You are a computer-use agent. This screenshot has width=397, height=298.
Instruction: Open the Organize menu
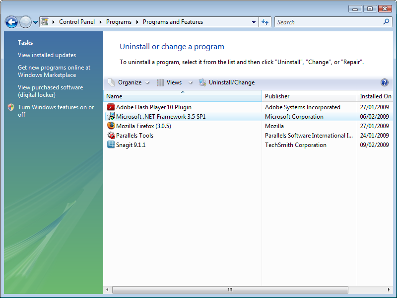tap(130, 82)
